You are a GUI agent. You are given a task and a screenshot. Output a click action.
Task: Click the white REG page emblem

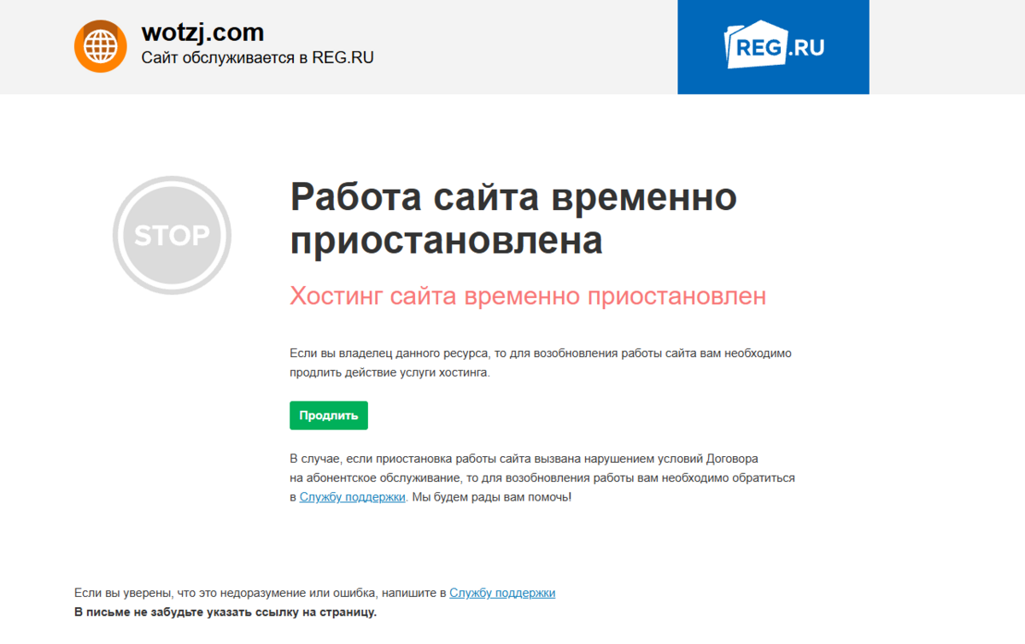(x=742, y=47)
